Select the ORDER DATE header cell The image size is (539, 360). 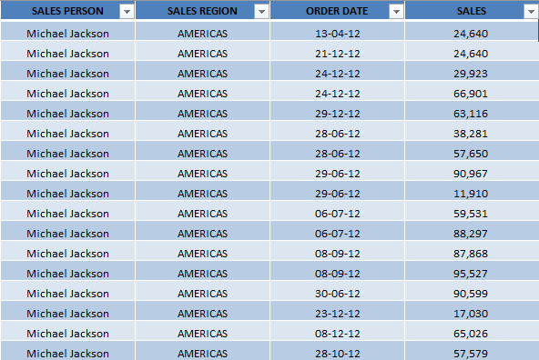point(337,11)
